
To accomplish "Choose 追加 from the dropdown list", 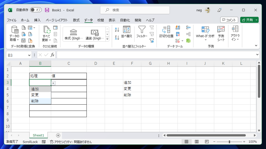I will (x=40, y=89).
